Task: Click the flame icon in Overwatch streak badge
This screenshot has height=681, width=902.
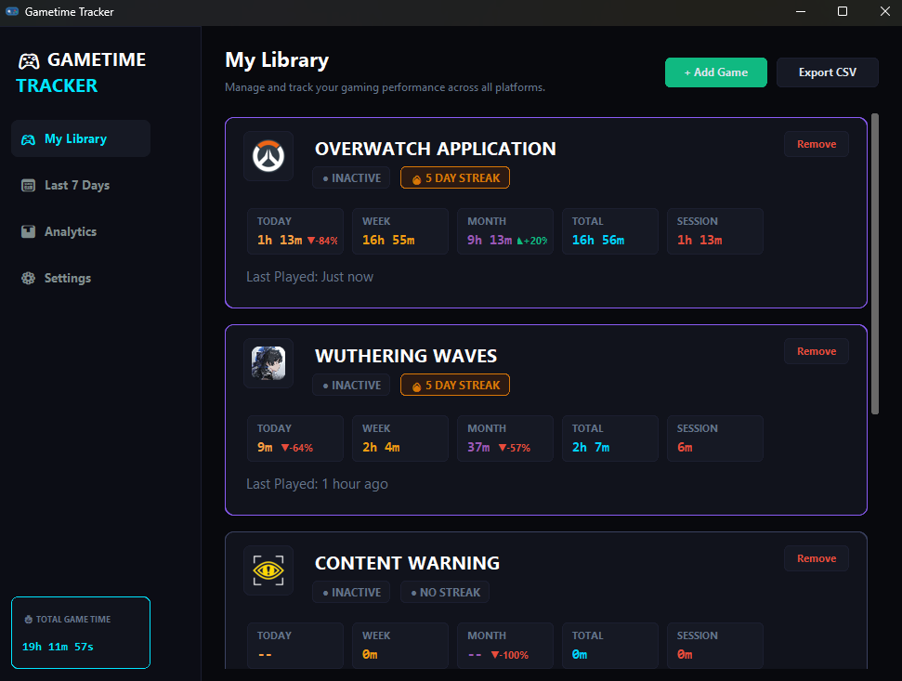Action: tap(416, 179)
